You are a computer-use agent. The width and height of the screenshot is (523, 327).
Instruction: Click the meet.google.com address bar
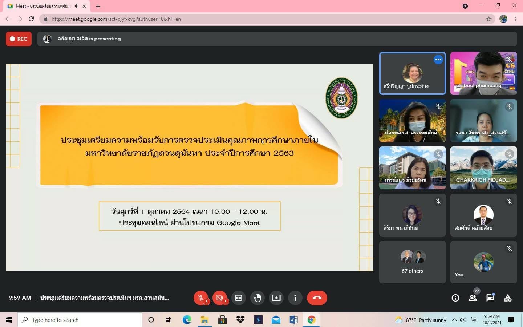(254, 19)
